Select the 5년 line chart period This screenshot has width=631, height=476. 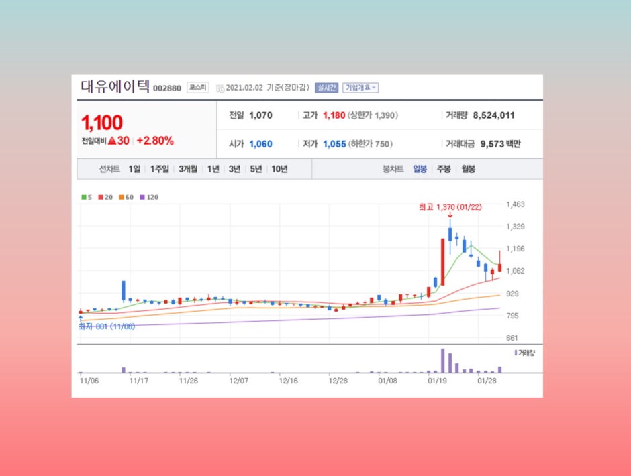point(256,169)
